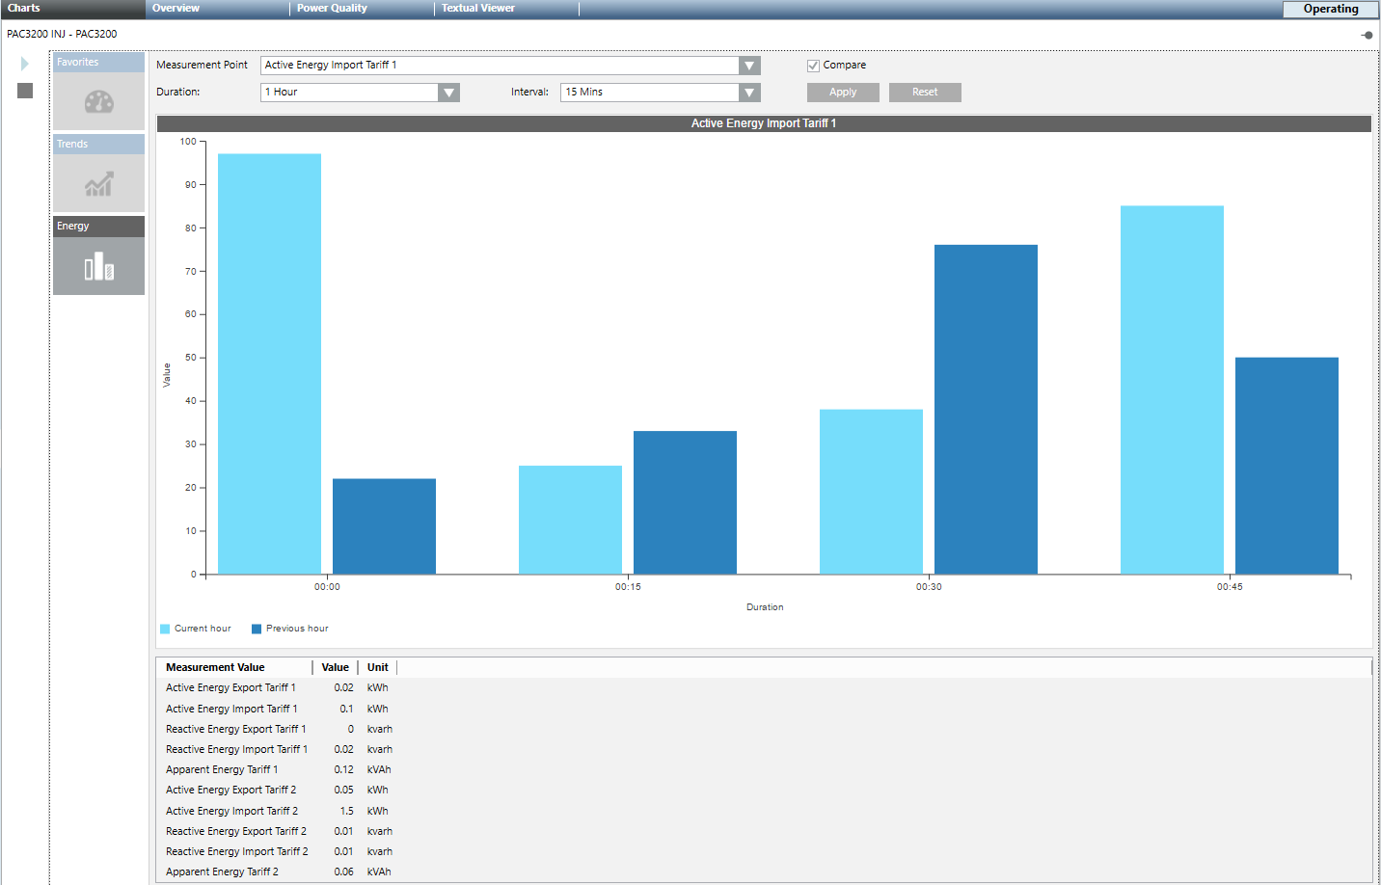1381x885 pixels.
Task: Switch to the Overview tab
Action: (x=176, y=8)
